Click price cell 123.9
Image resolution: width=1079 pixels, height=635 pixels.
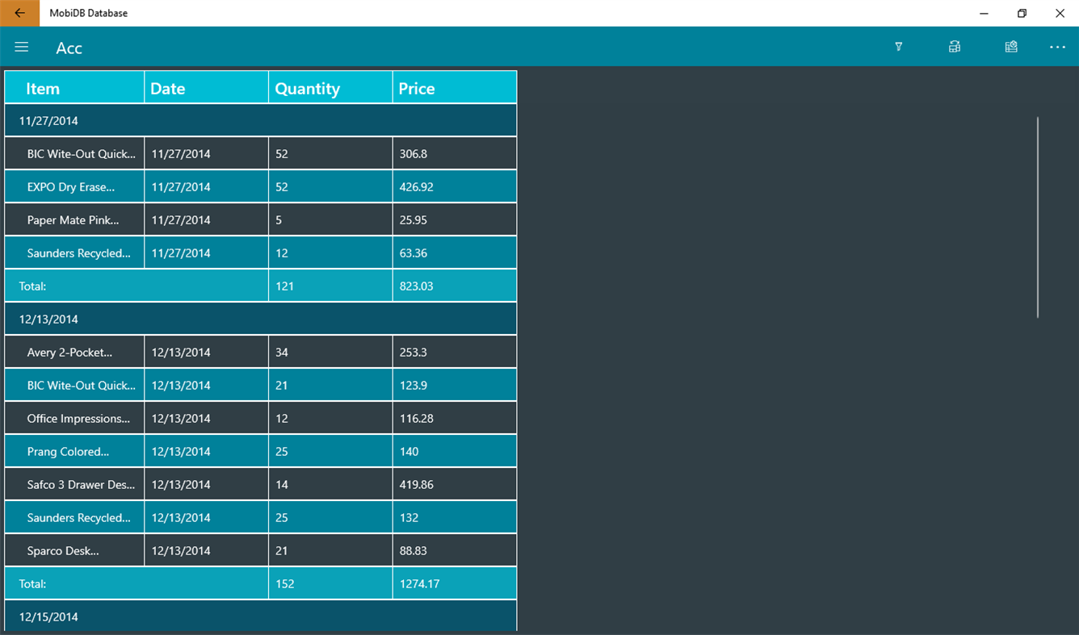click(x=455, y=386)
